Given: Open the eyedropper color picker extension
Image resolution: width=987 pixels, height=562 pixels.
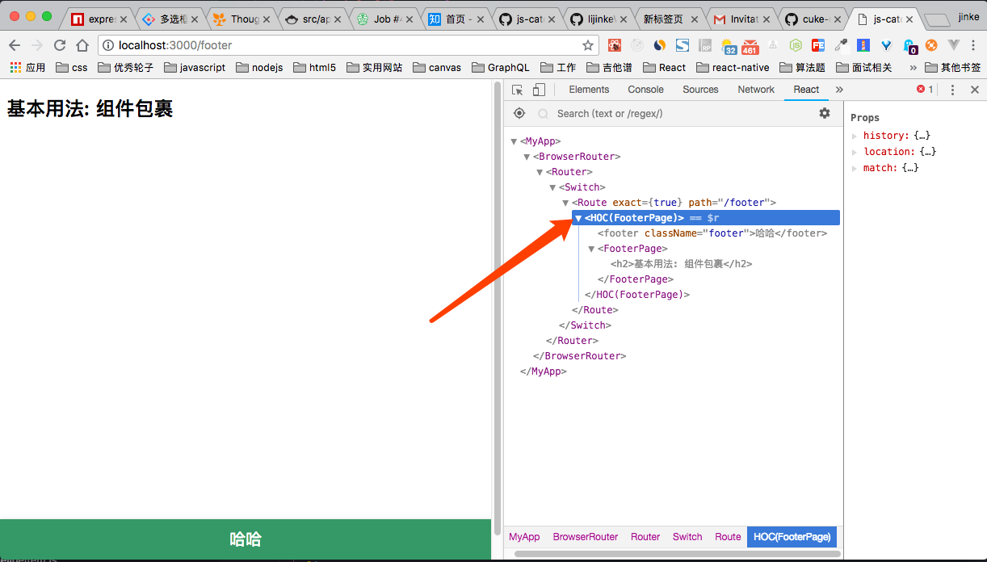Looking at the screenshot, I should coord(841,45).
